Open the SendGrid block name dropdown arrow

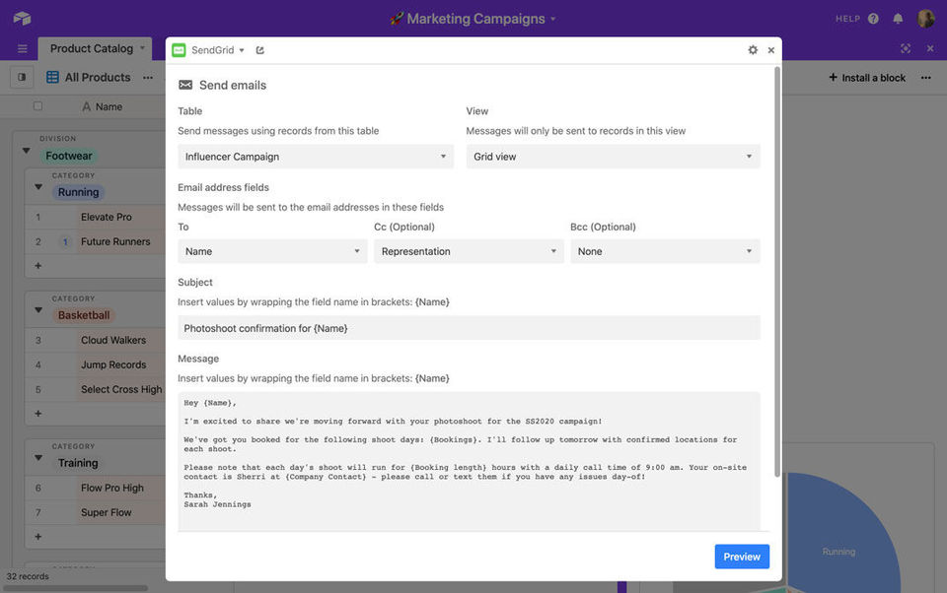click(242, 50)
